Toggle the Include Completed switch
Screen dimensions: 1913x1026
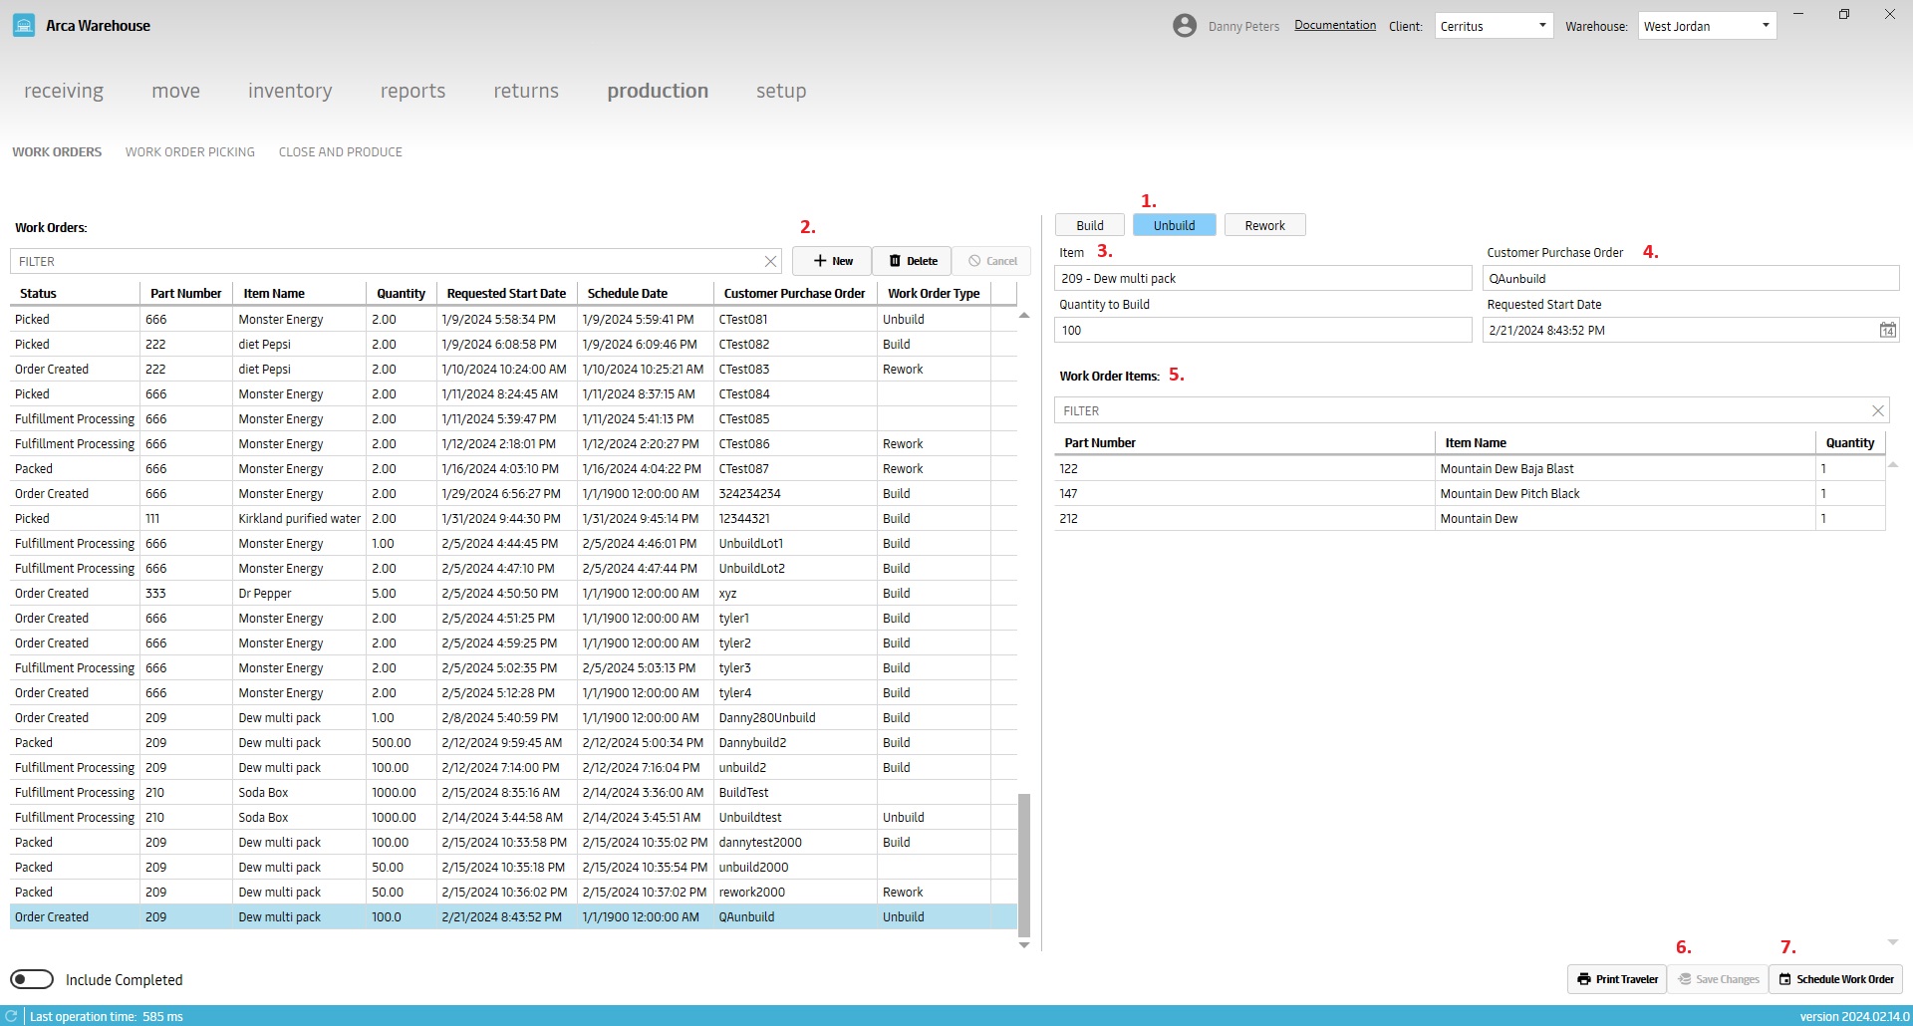pyautogui.click(x=32, y=979)
